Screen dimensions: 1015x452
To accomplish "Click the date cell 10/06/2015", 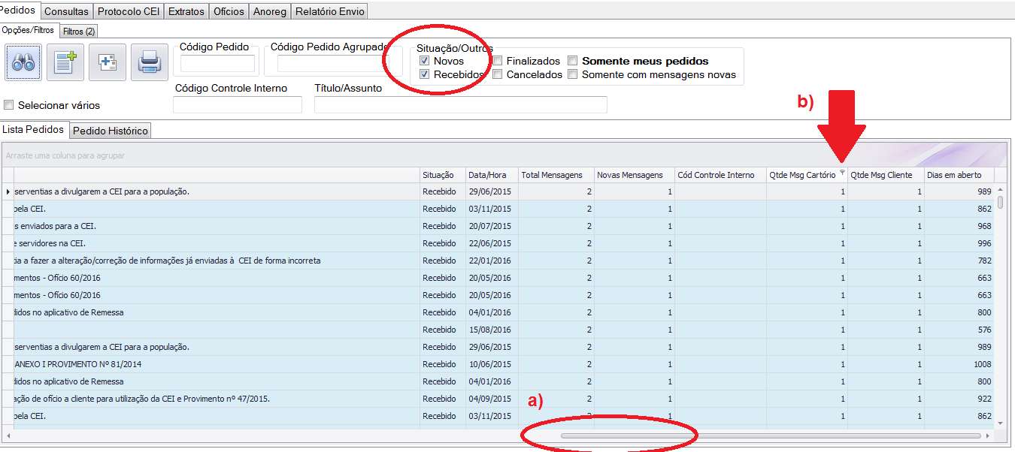I will tap(492, 364).
